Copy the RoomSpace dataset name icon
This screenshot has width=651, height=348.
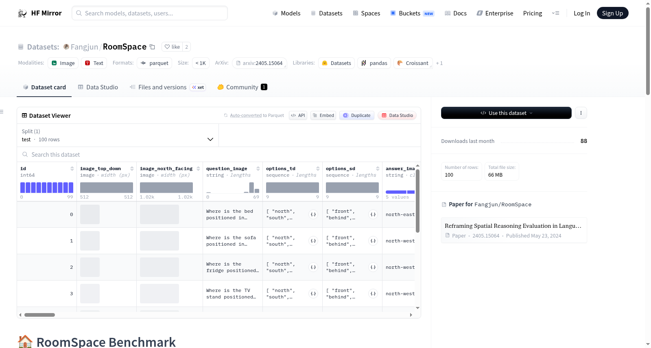tap(152, 47)
